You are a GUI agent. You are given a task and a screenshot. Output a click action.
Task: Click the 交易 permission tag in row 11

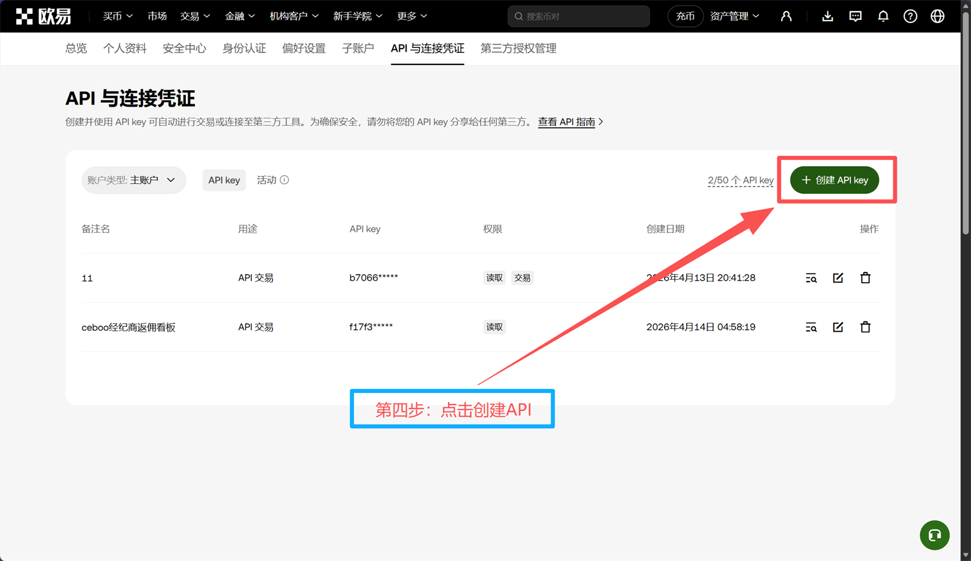[523, 278]
